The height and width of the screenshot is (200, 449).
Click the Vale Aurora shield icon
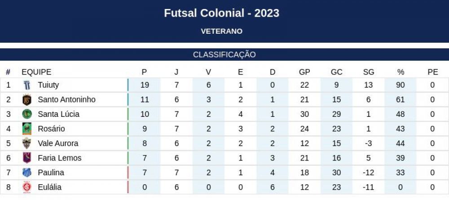click(x=27, y=143)
